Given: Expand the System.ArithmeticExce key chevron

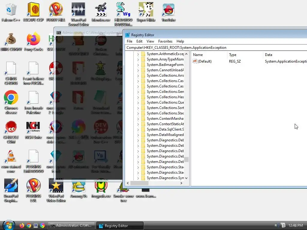Looking at the screenshot, I should click(138, 54).
